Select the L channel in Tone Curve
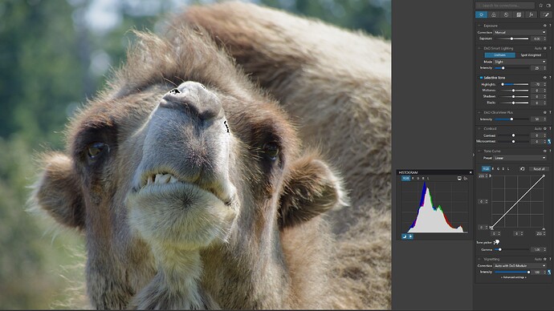Screen dimensions: 554x311 [508, 169]
